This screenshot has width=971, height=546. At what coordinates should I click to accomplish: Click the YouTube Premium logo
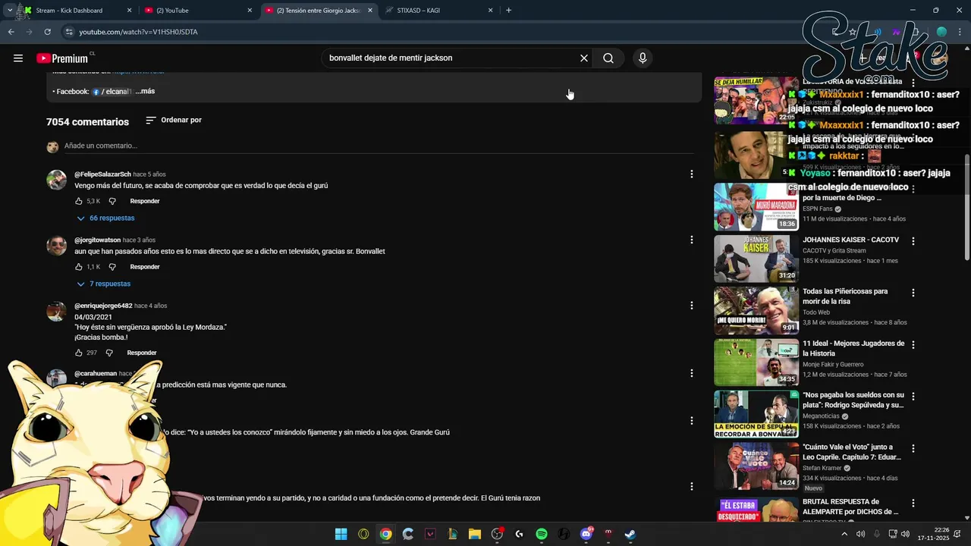[x=63, y=58]
